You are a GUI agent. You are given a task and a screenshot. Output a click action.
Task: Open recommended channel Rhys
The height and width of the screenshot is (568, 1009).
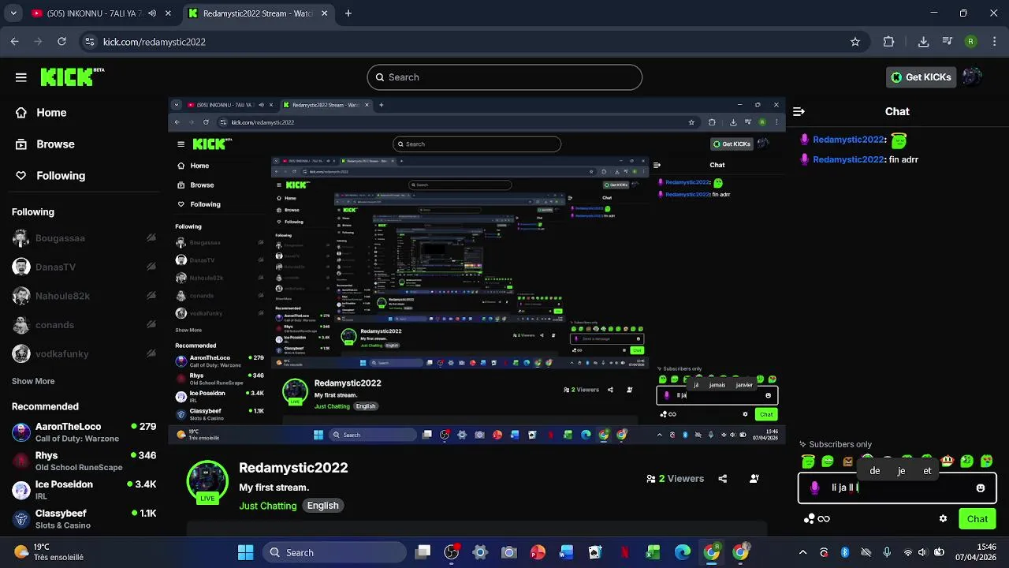[84, 461]
